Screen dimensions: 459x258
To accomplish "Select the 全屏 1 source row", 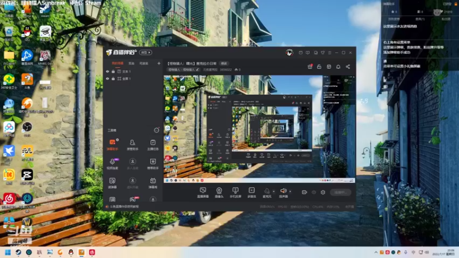I will click(x=133, y=79).
